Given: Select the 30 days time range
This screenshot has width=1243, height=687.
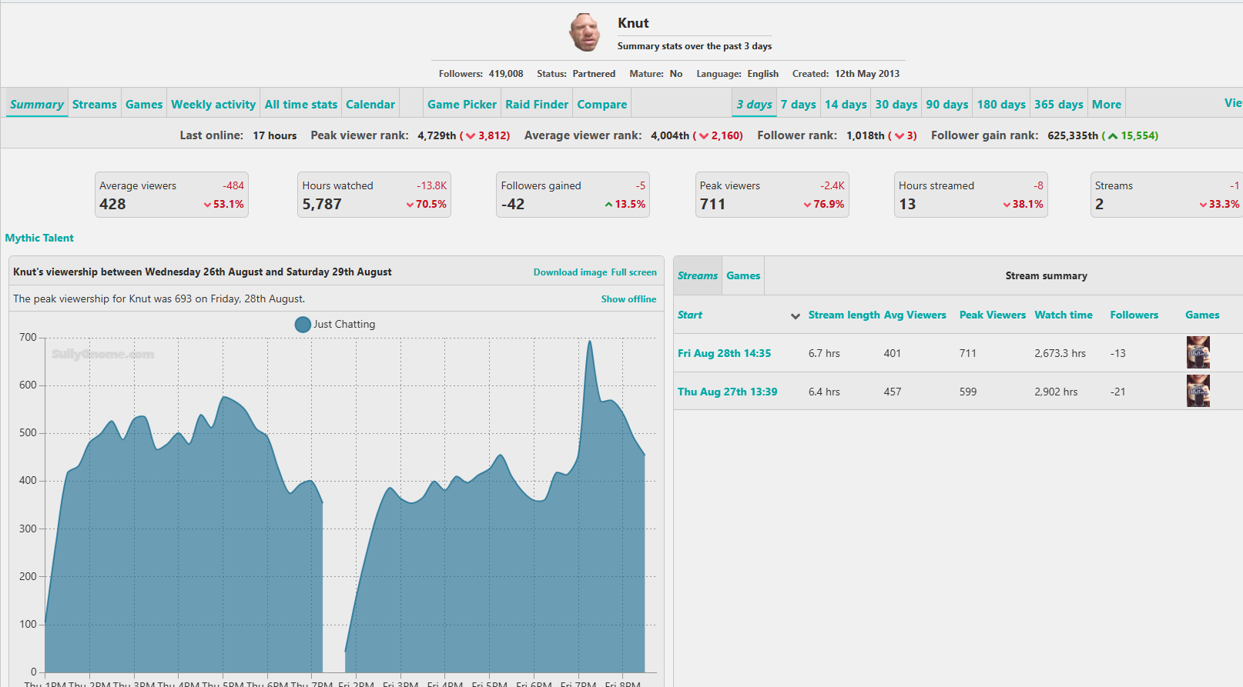Looking at the screenshot, I should [896, 105].
